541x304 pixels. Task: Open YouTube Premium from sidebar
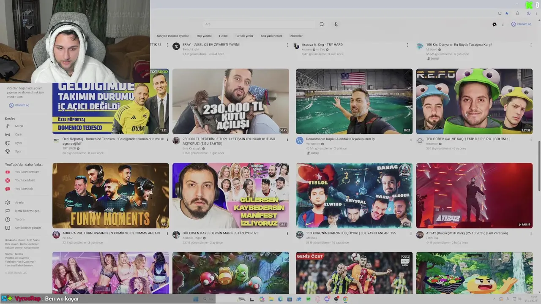click(22, 172)
